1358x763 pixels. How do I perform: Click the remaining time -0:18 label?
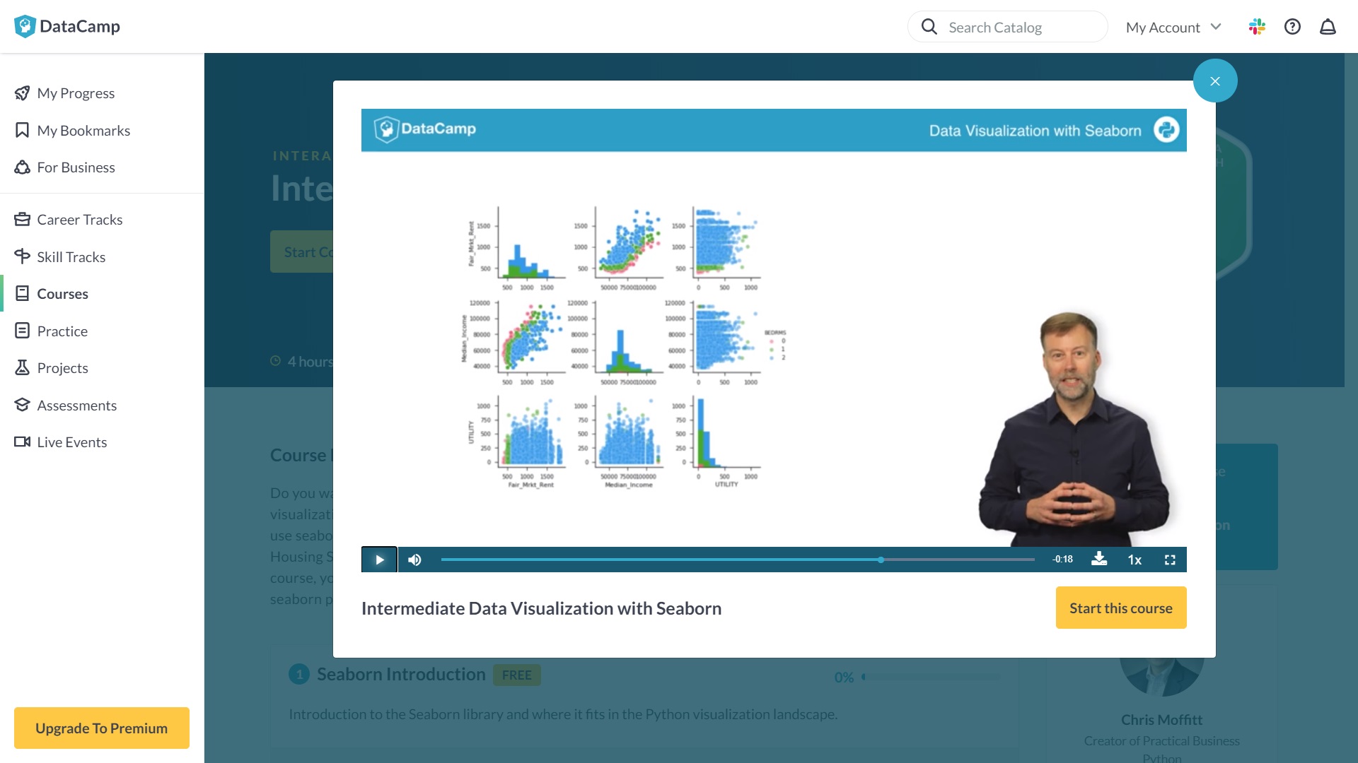point(1062,559)
